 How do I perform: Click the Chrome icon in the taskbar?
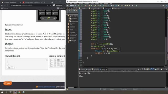click(19, 92)
